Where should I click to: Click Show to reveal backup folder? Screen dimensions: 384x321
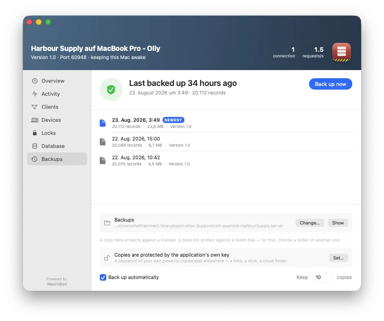[338, 223]
